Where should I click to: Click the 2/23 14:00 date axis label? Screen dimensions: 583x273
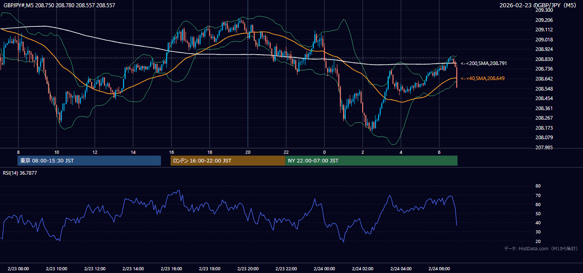click(x=133, y=269)
